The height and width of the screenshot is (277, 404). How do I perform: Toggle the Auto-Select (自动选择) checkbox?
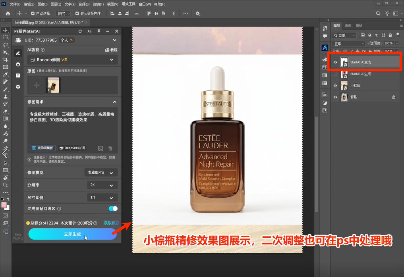coord(33,13)
